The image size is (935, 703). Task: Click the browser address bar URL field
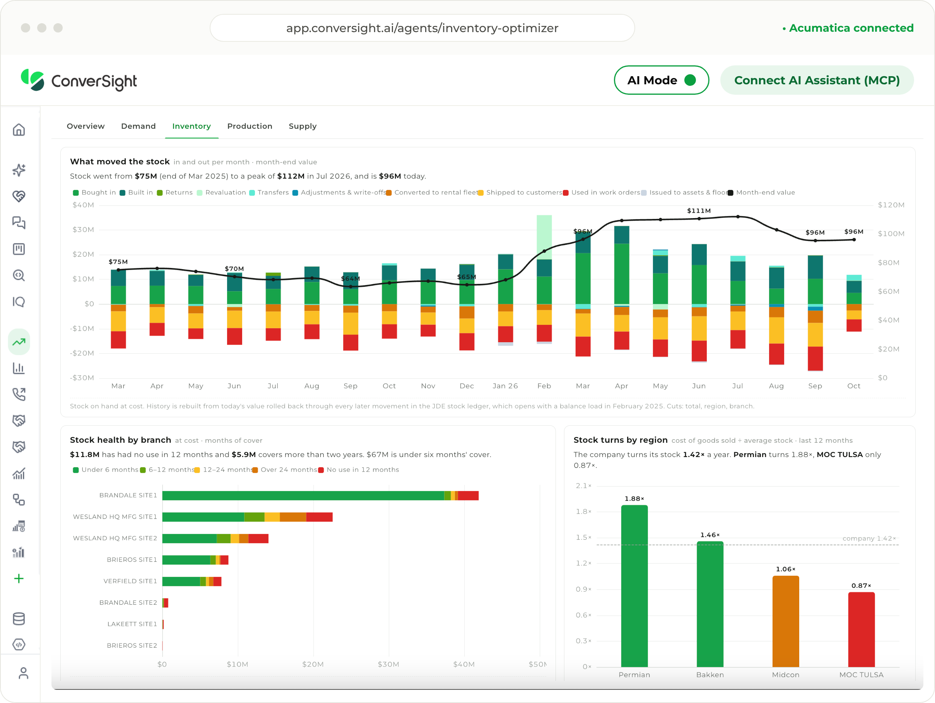(x=422, y=28)
